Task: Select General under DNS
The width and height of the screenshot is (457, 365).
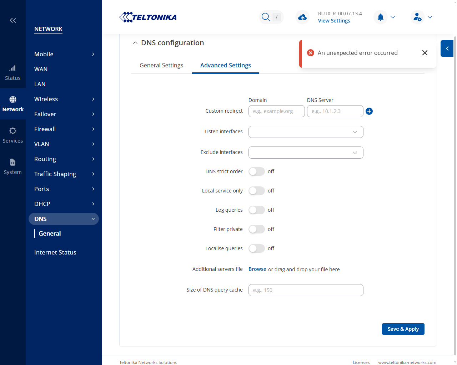Action: [x=50, y=233]
